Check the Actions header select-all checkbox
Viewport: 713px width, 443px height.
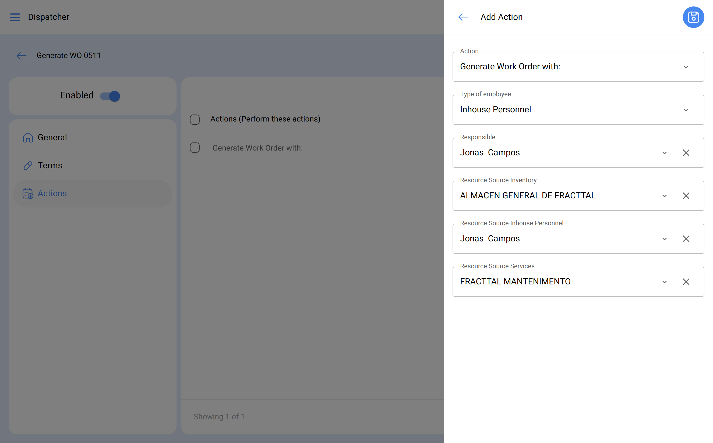pos(195,120)
